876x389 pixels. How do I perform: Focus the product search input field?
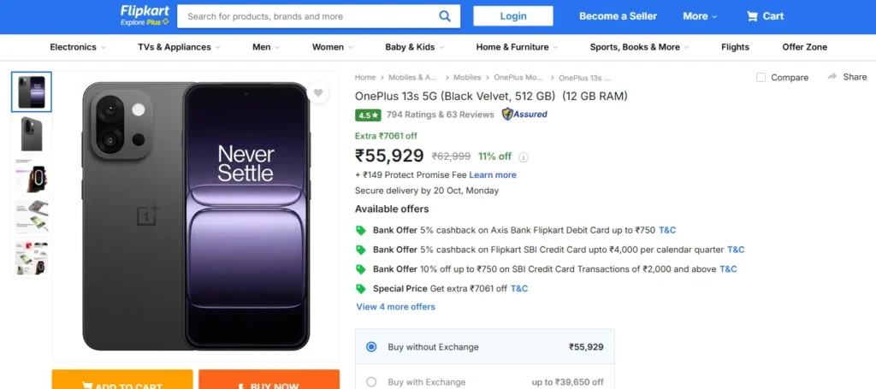click(308, 16)
